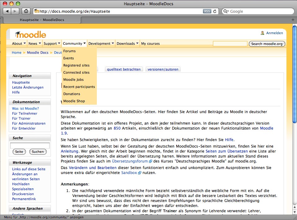
Task: Add a new tab with the plus icon
Action: pos(293,20)
